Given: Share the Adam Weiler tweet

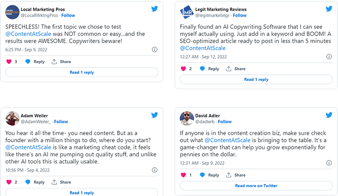Looking at the screenshot, I should tap(61, 182).
